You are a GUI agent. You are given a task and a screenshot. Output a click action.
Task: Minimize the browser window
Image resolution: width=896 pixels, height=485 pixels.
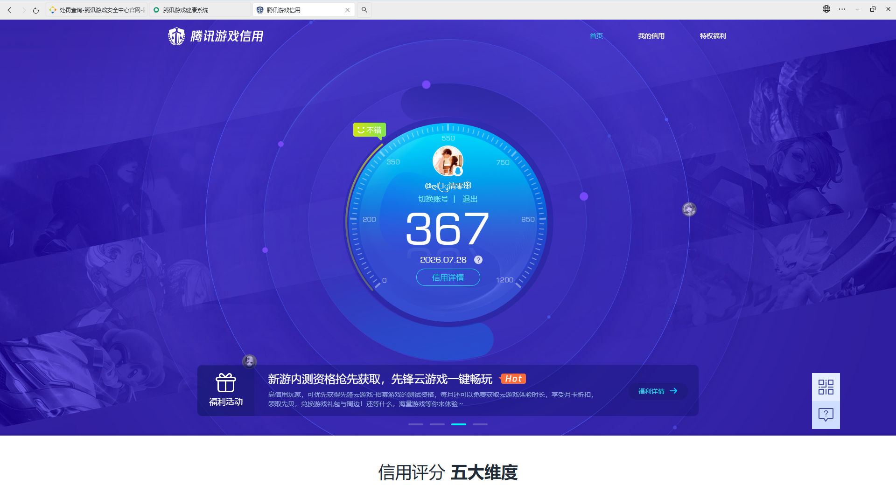pos(857,9)
